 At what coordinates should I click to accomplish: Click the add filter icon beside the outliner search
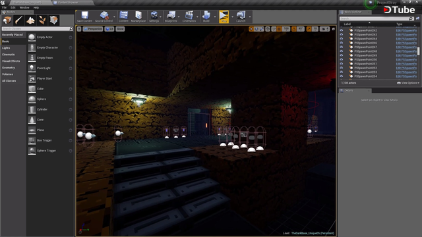[417, 18]
